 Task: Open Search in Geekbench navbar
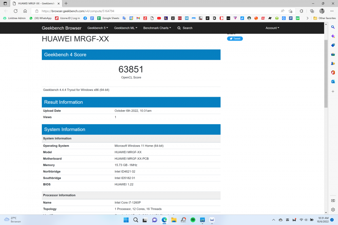[185, 28]
